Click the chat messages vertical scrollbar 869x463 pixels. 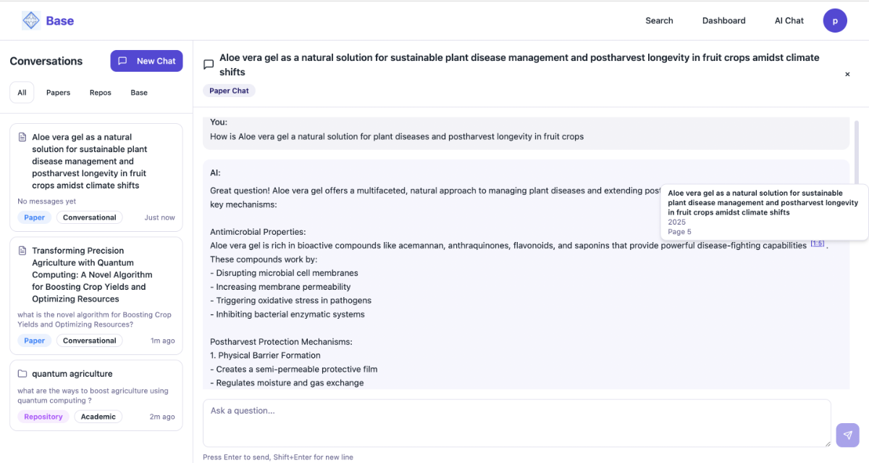pyautogui.click(x=857, y=152)
